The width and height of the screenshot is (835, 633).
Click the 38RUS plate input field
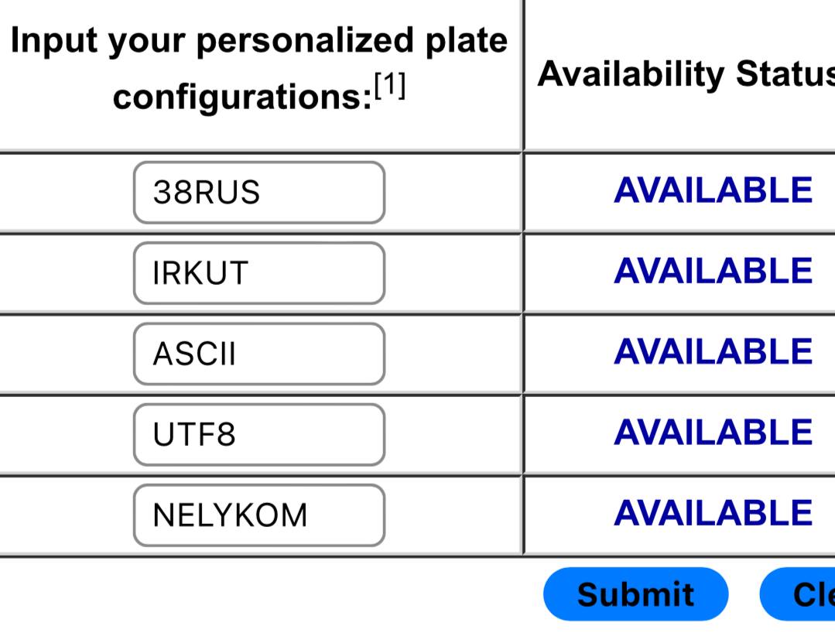pos(258,193)
